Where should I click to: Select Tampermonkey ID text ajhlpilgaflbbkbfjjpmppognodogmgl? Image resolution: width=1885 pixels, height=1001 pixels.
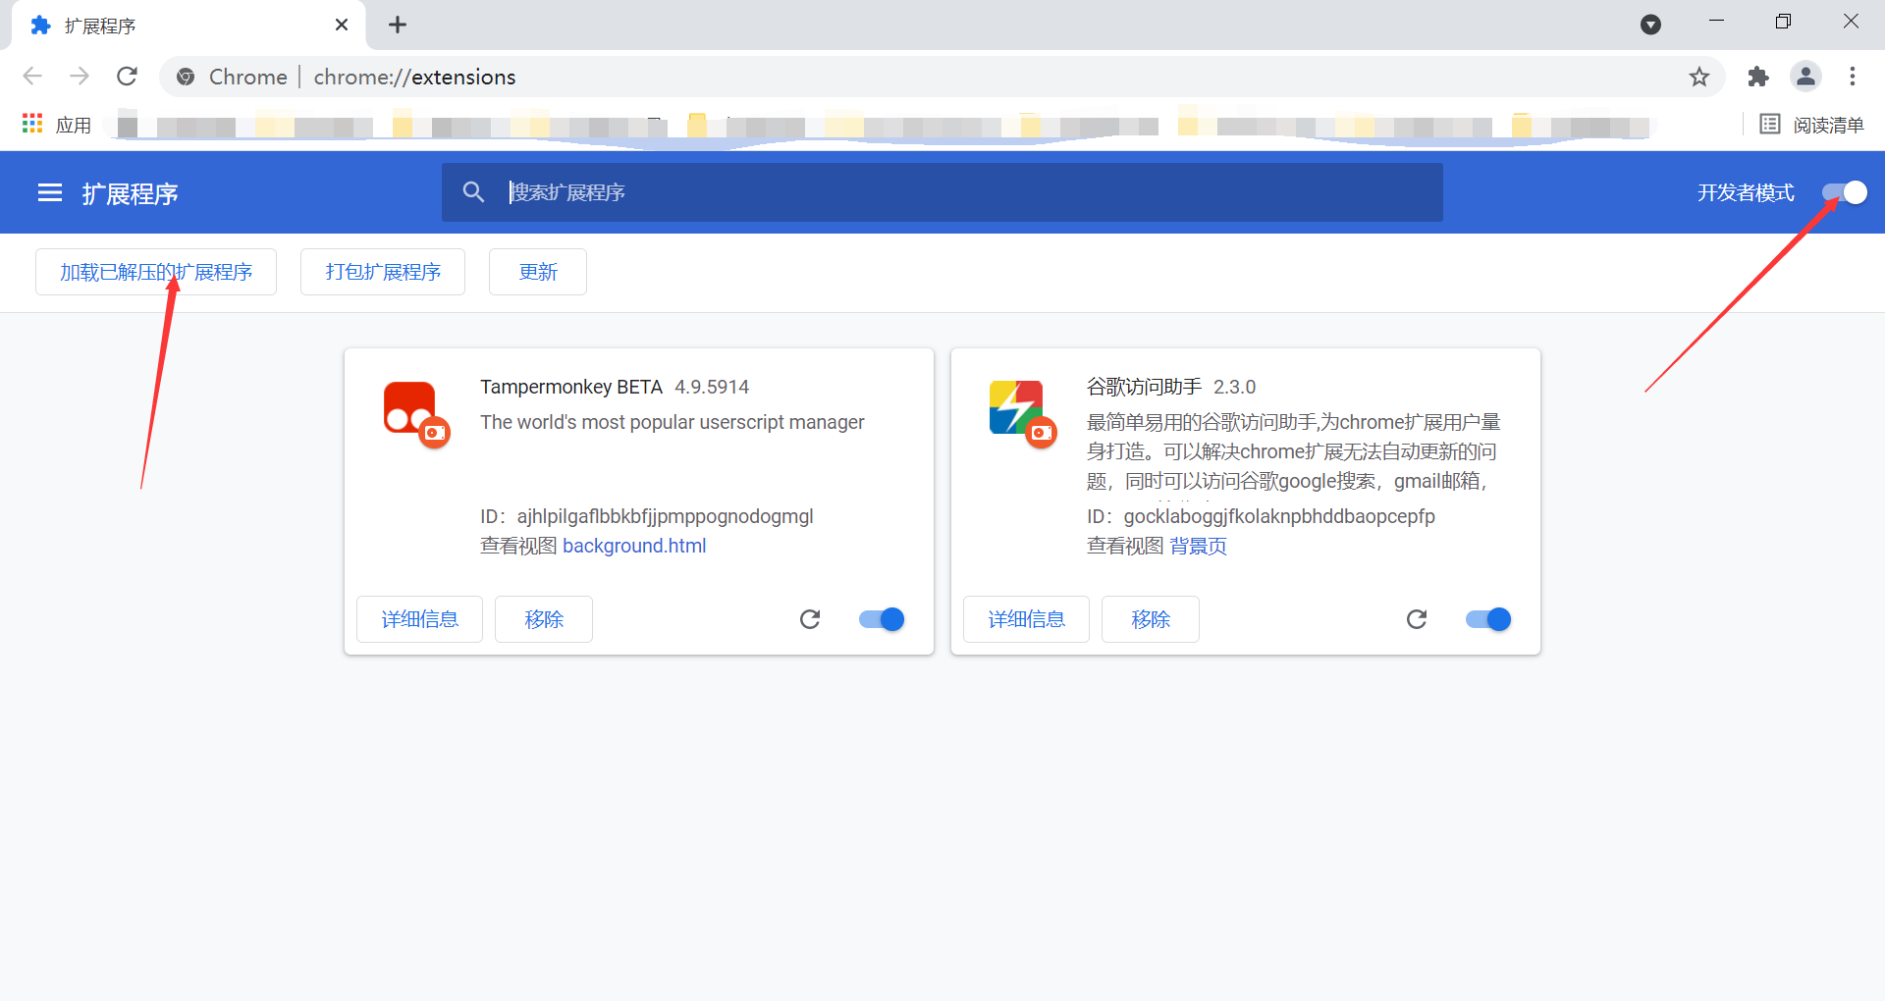665,516
